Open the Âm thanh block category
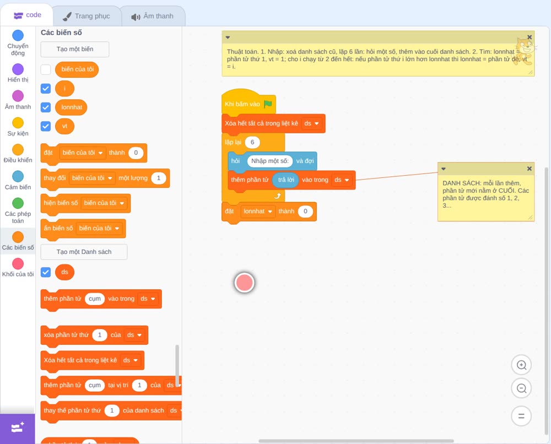The image size is (551, 444). click(x=18, y=100)
